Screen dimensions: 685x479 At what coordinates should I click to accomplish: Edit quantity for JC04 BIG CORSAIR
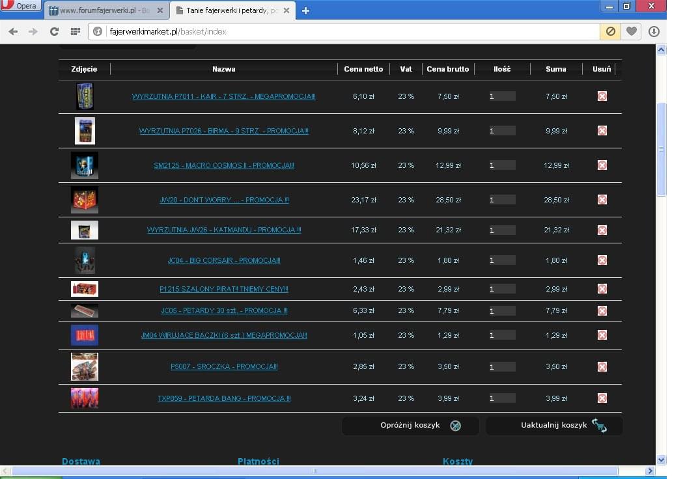[502, 260]
